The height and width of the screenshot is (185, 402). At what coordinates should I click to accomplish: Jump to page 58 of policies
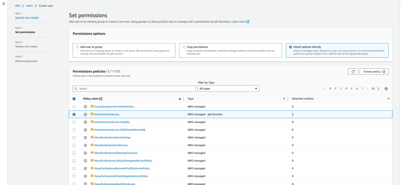(x=373, y=88)
